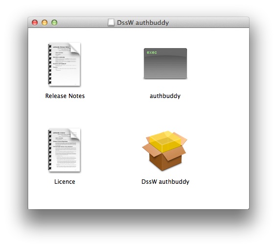Minimize the window with the yellow button
This screenshot has height=248, width=277.
pos(45,23)
